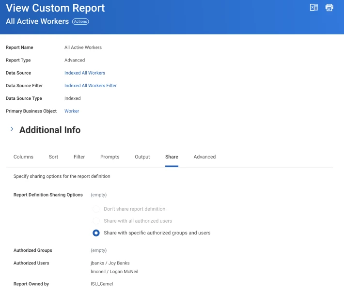
Task: Click Specify sharing options instruction text
Action: [x=62, y=176]
